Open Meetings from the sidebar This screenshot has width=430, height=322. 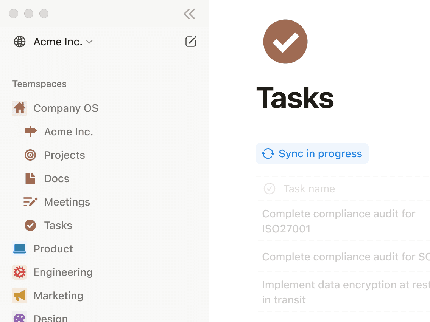click(67, 202)
